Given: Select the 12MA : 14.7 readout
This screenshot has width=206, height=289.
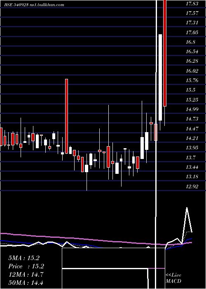Looking at the screenshot, I should pos(26,275).
